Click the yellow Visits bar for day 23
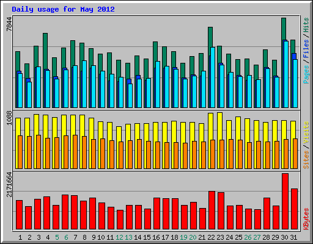 pos(219,126)
